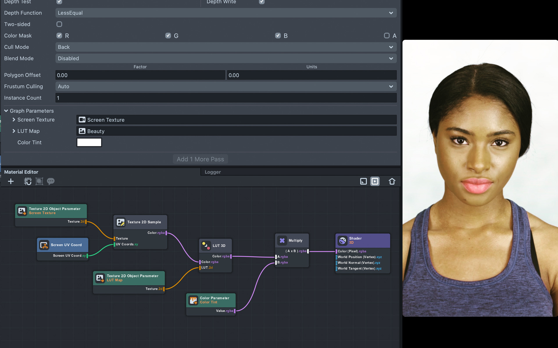Click the add comment bubble icon
This screenshot has width=558, height=348.
(51, 181)
